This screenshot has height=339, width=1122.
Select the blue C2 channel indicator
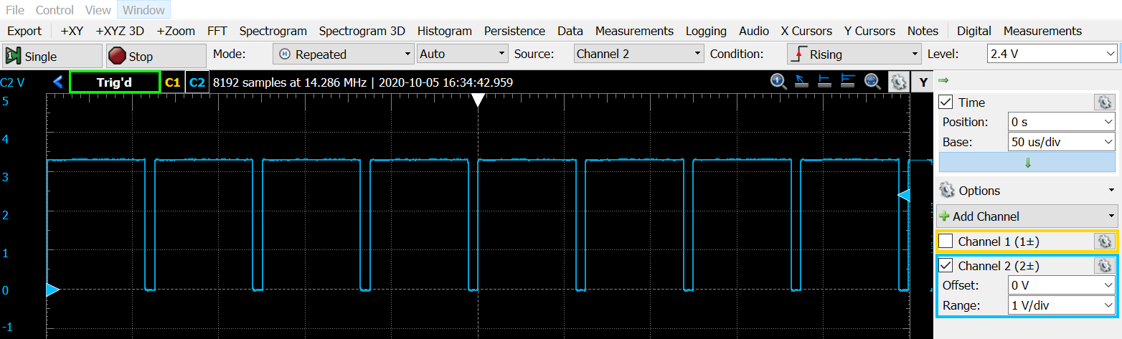pos(197,82)
